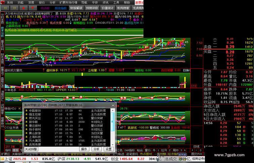Open the 逐笔委托 tab
Viewport: 254px width, 163px height.
click(132, 154)
